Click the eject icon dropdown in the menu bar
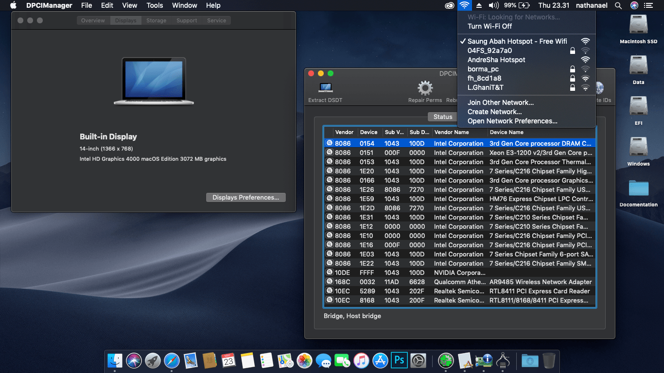 479,5
